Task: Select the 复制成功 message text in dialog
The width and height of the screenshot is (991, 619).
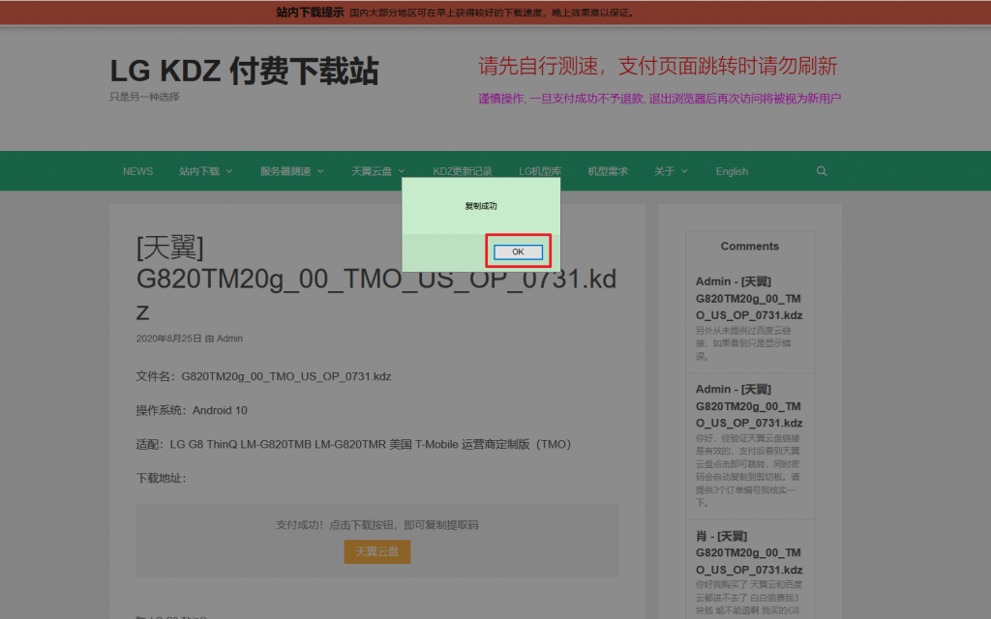Action: coord(481,206)
